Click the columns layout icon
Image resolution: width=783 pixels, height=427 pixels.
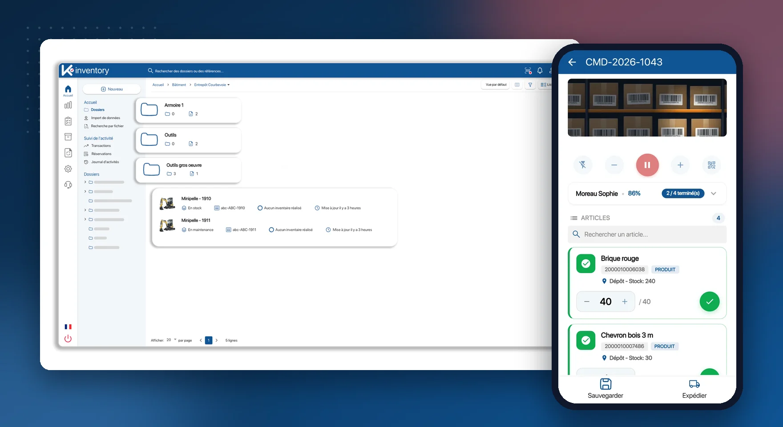click(517, 85)
